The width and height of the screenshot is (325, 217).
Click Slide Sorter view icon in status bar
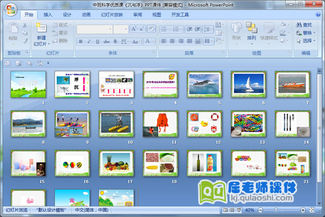232,210
